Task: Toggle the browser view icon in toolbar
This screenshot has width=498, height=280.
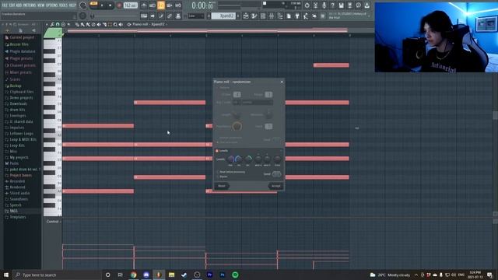Action: click(280, 16)
